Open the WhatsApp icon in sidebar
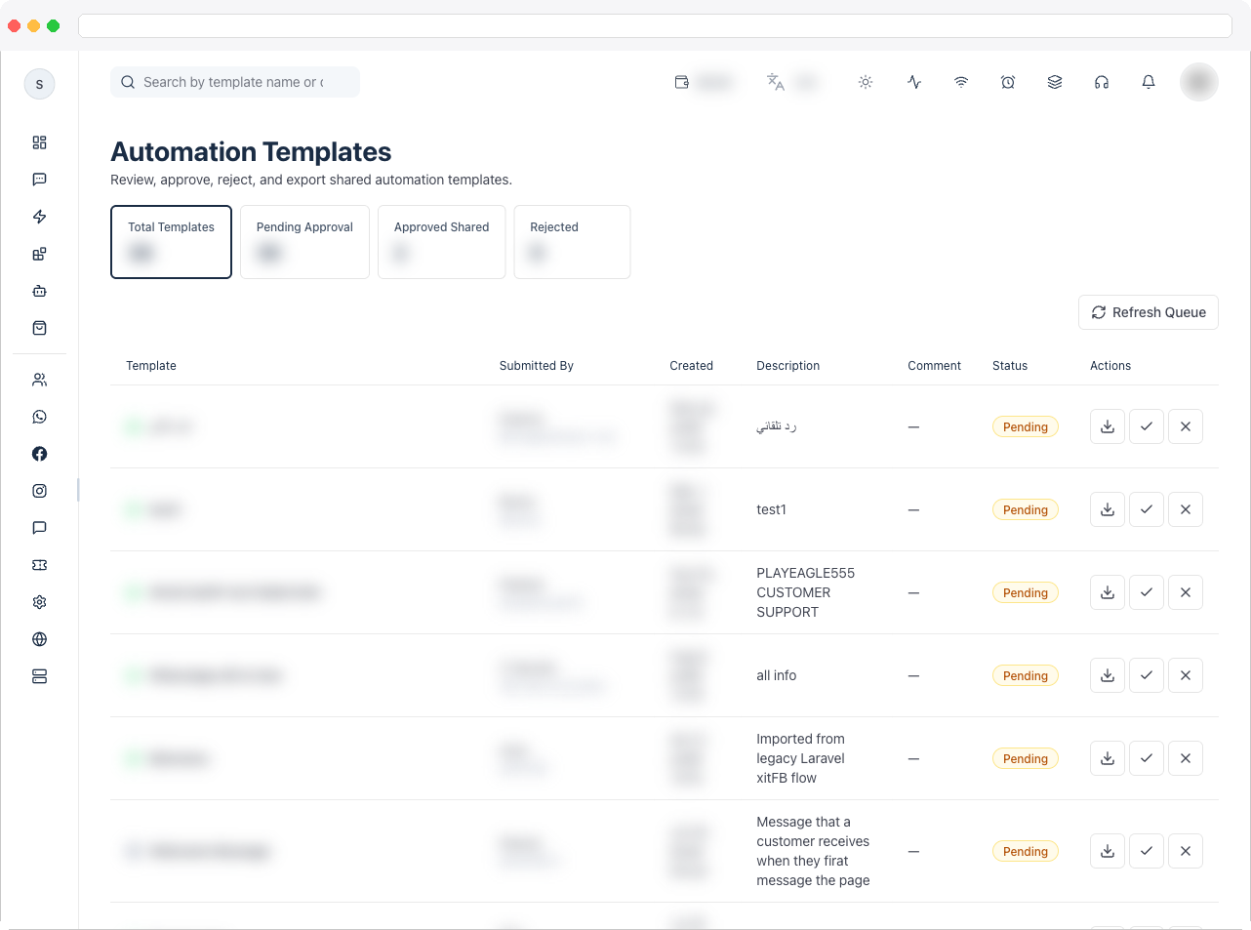Viewport: 1251px width, 930px height. tap(39, 417)
